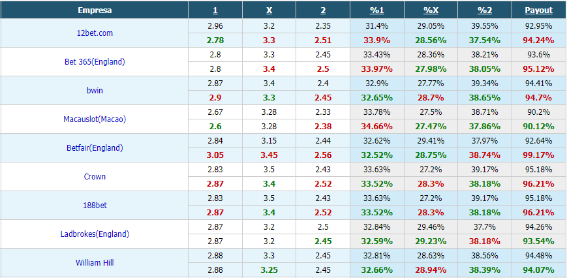Select the Betfair(England) link

click(95, 148)
